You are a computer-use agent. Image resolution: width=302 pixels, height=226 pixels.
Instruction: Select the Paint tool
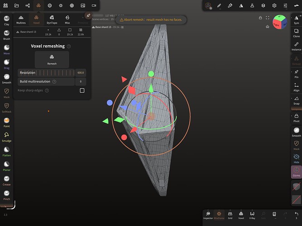pyautogui.click(x=6, y=122)
